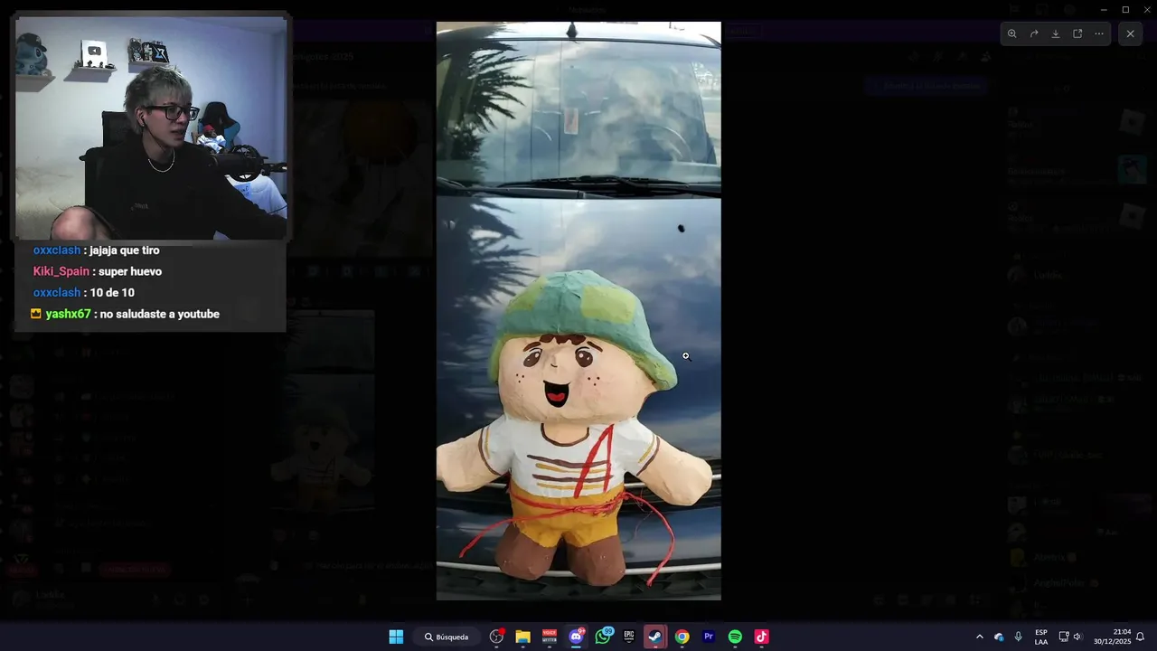Screen dimensions: 1157x651
Task: Open the clock showing 21:04
Action: click(x=1112, y=637)
